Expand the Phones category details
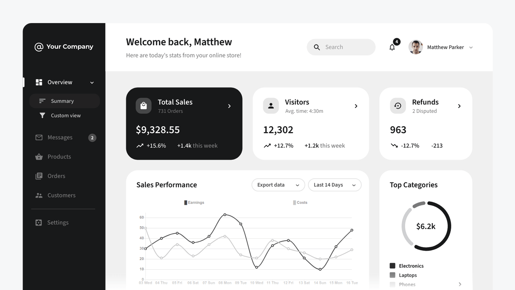Viewport: 515px width, 290px height. click(x=459, y=284)
